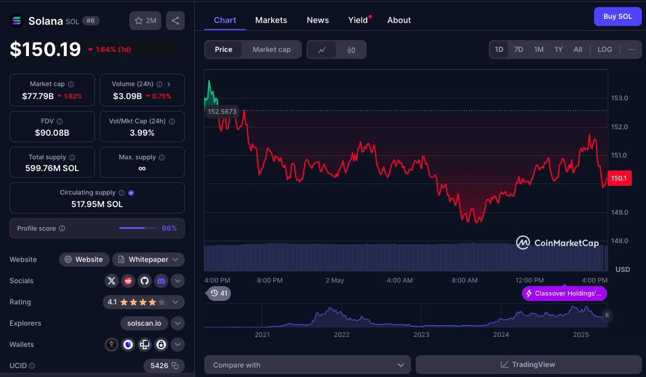
Task: Open the share icon button
Action: (x=175, y=21)
